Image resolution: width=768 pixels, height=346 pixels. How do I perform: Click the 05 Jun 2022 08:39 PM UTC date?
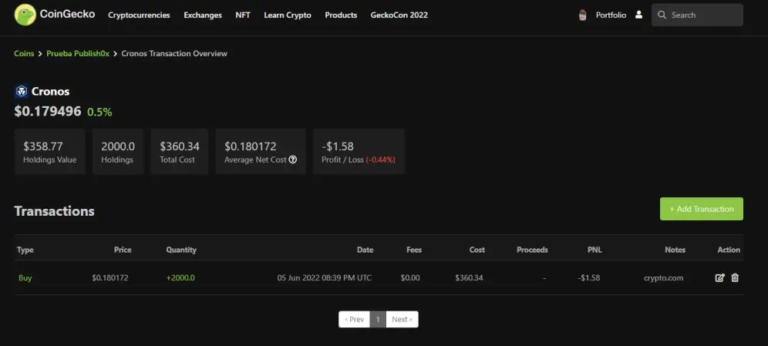[325, 278]
